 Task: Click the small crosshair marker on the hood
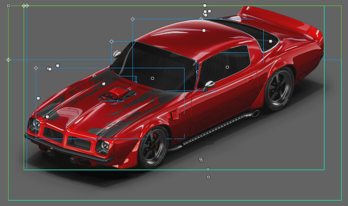(94, 76)
